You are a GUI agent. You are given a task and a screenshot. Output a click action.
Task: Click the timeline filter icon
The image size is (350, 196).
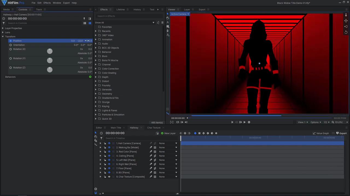point(101,138)
